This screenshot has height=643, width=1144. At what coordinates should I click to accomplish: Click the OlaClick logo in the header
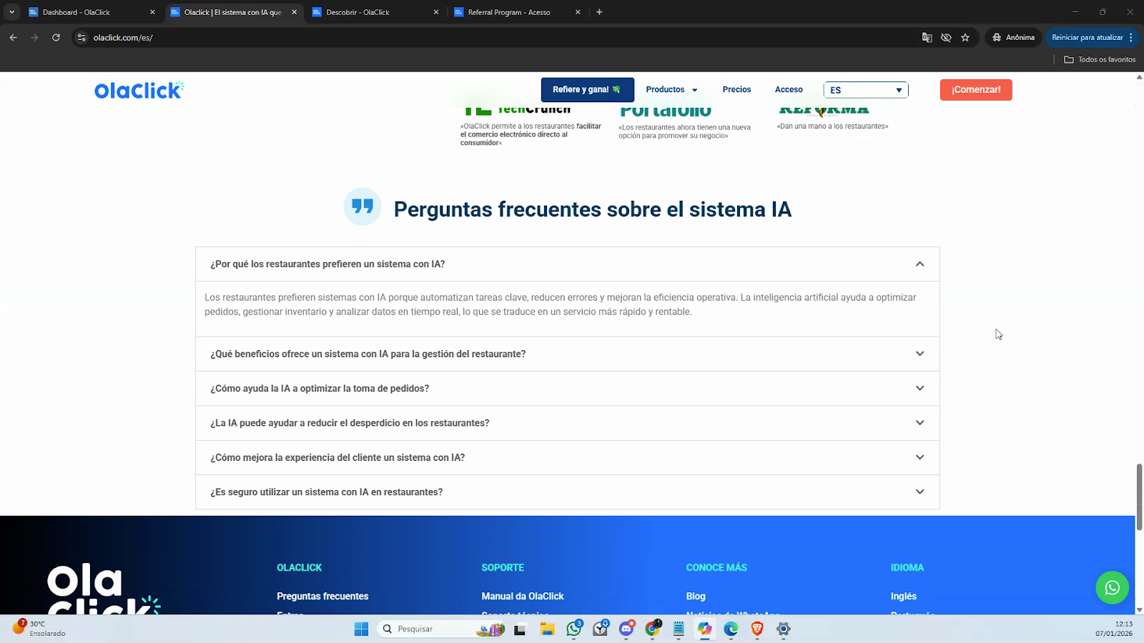coord(139,90)
